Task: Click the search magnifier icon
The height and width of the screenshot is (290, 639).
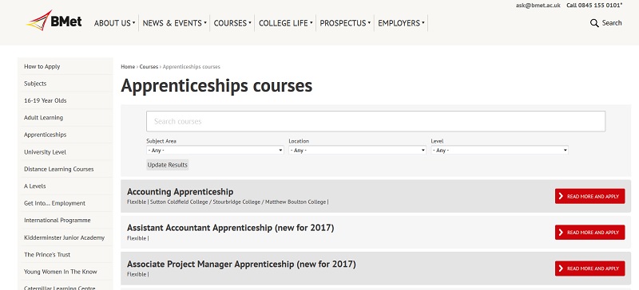Action: coord(594,23)
